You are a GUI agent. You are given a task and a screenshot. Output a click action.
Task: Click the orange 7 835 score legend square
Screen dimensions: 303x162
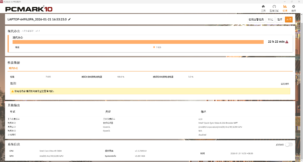[x=154, y=47]
